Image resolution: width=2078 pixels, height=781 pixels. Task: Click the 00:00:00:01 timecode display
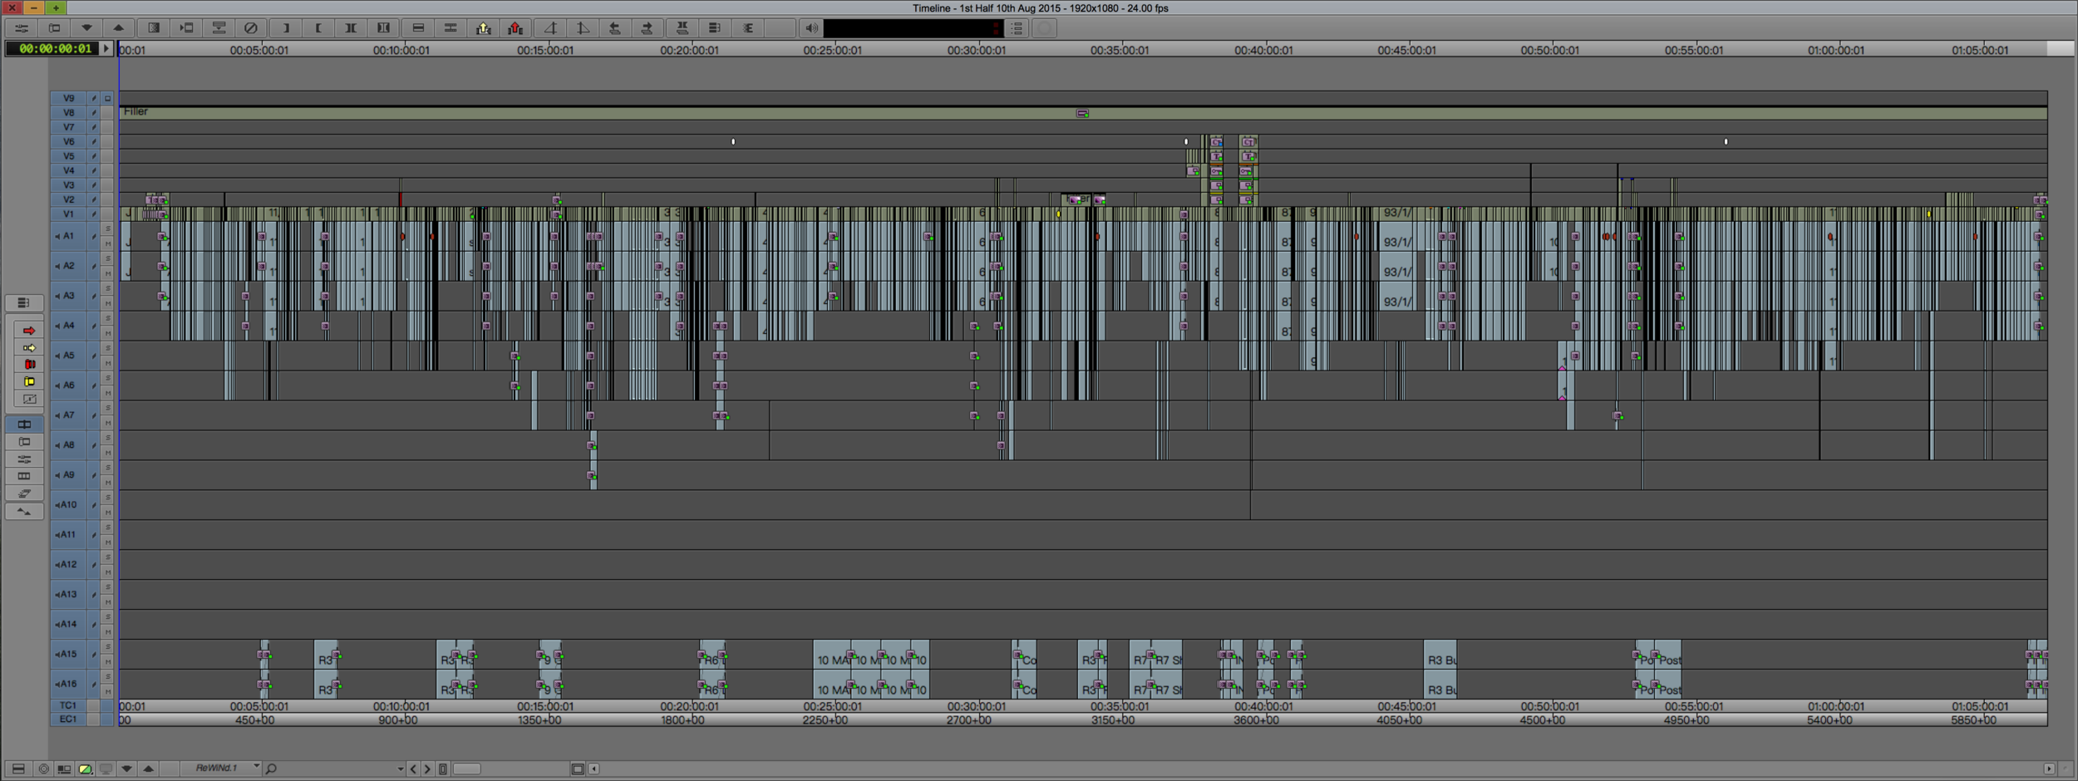tap(52, 49)
